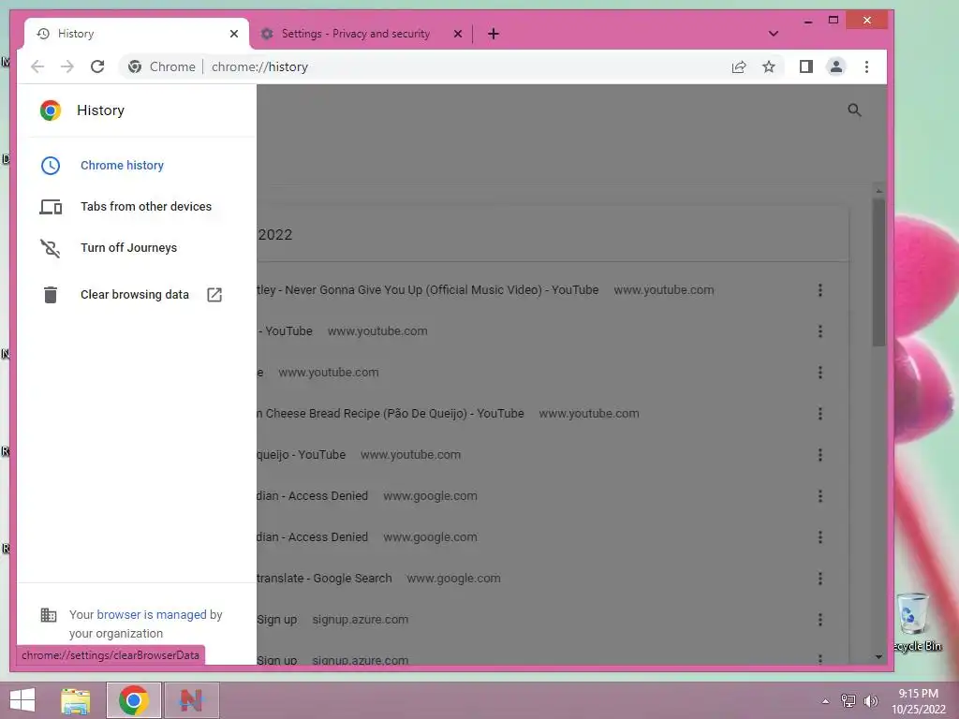Reload the history page

97,66
